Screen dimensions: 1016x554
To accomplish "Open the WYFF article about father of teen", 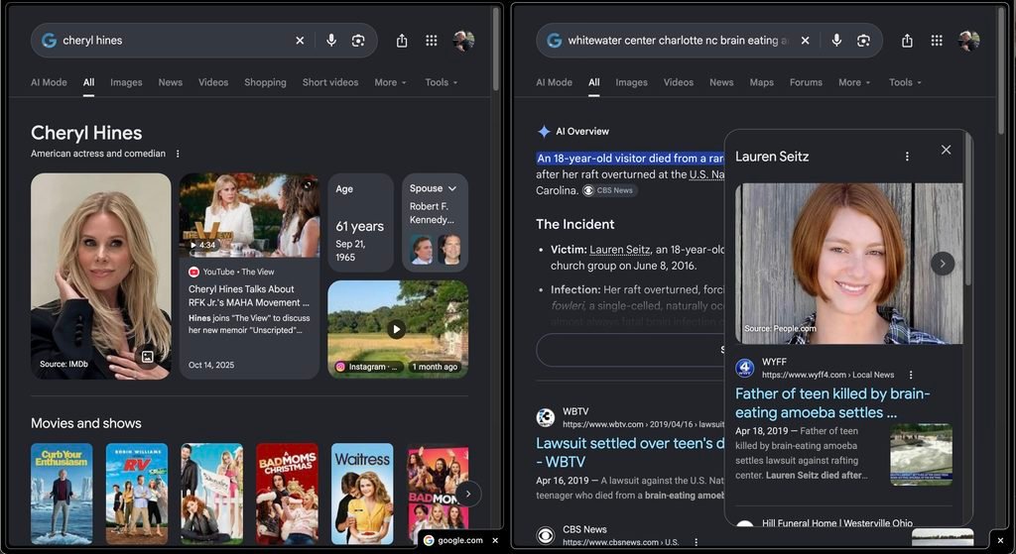I will tap(832, 402).
